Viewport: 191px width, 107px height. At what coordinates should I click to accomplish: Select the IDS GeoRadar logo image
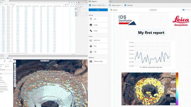click(x=127, y=20)
